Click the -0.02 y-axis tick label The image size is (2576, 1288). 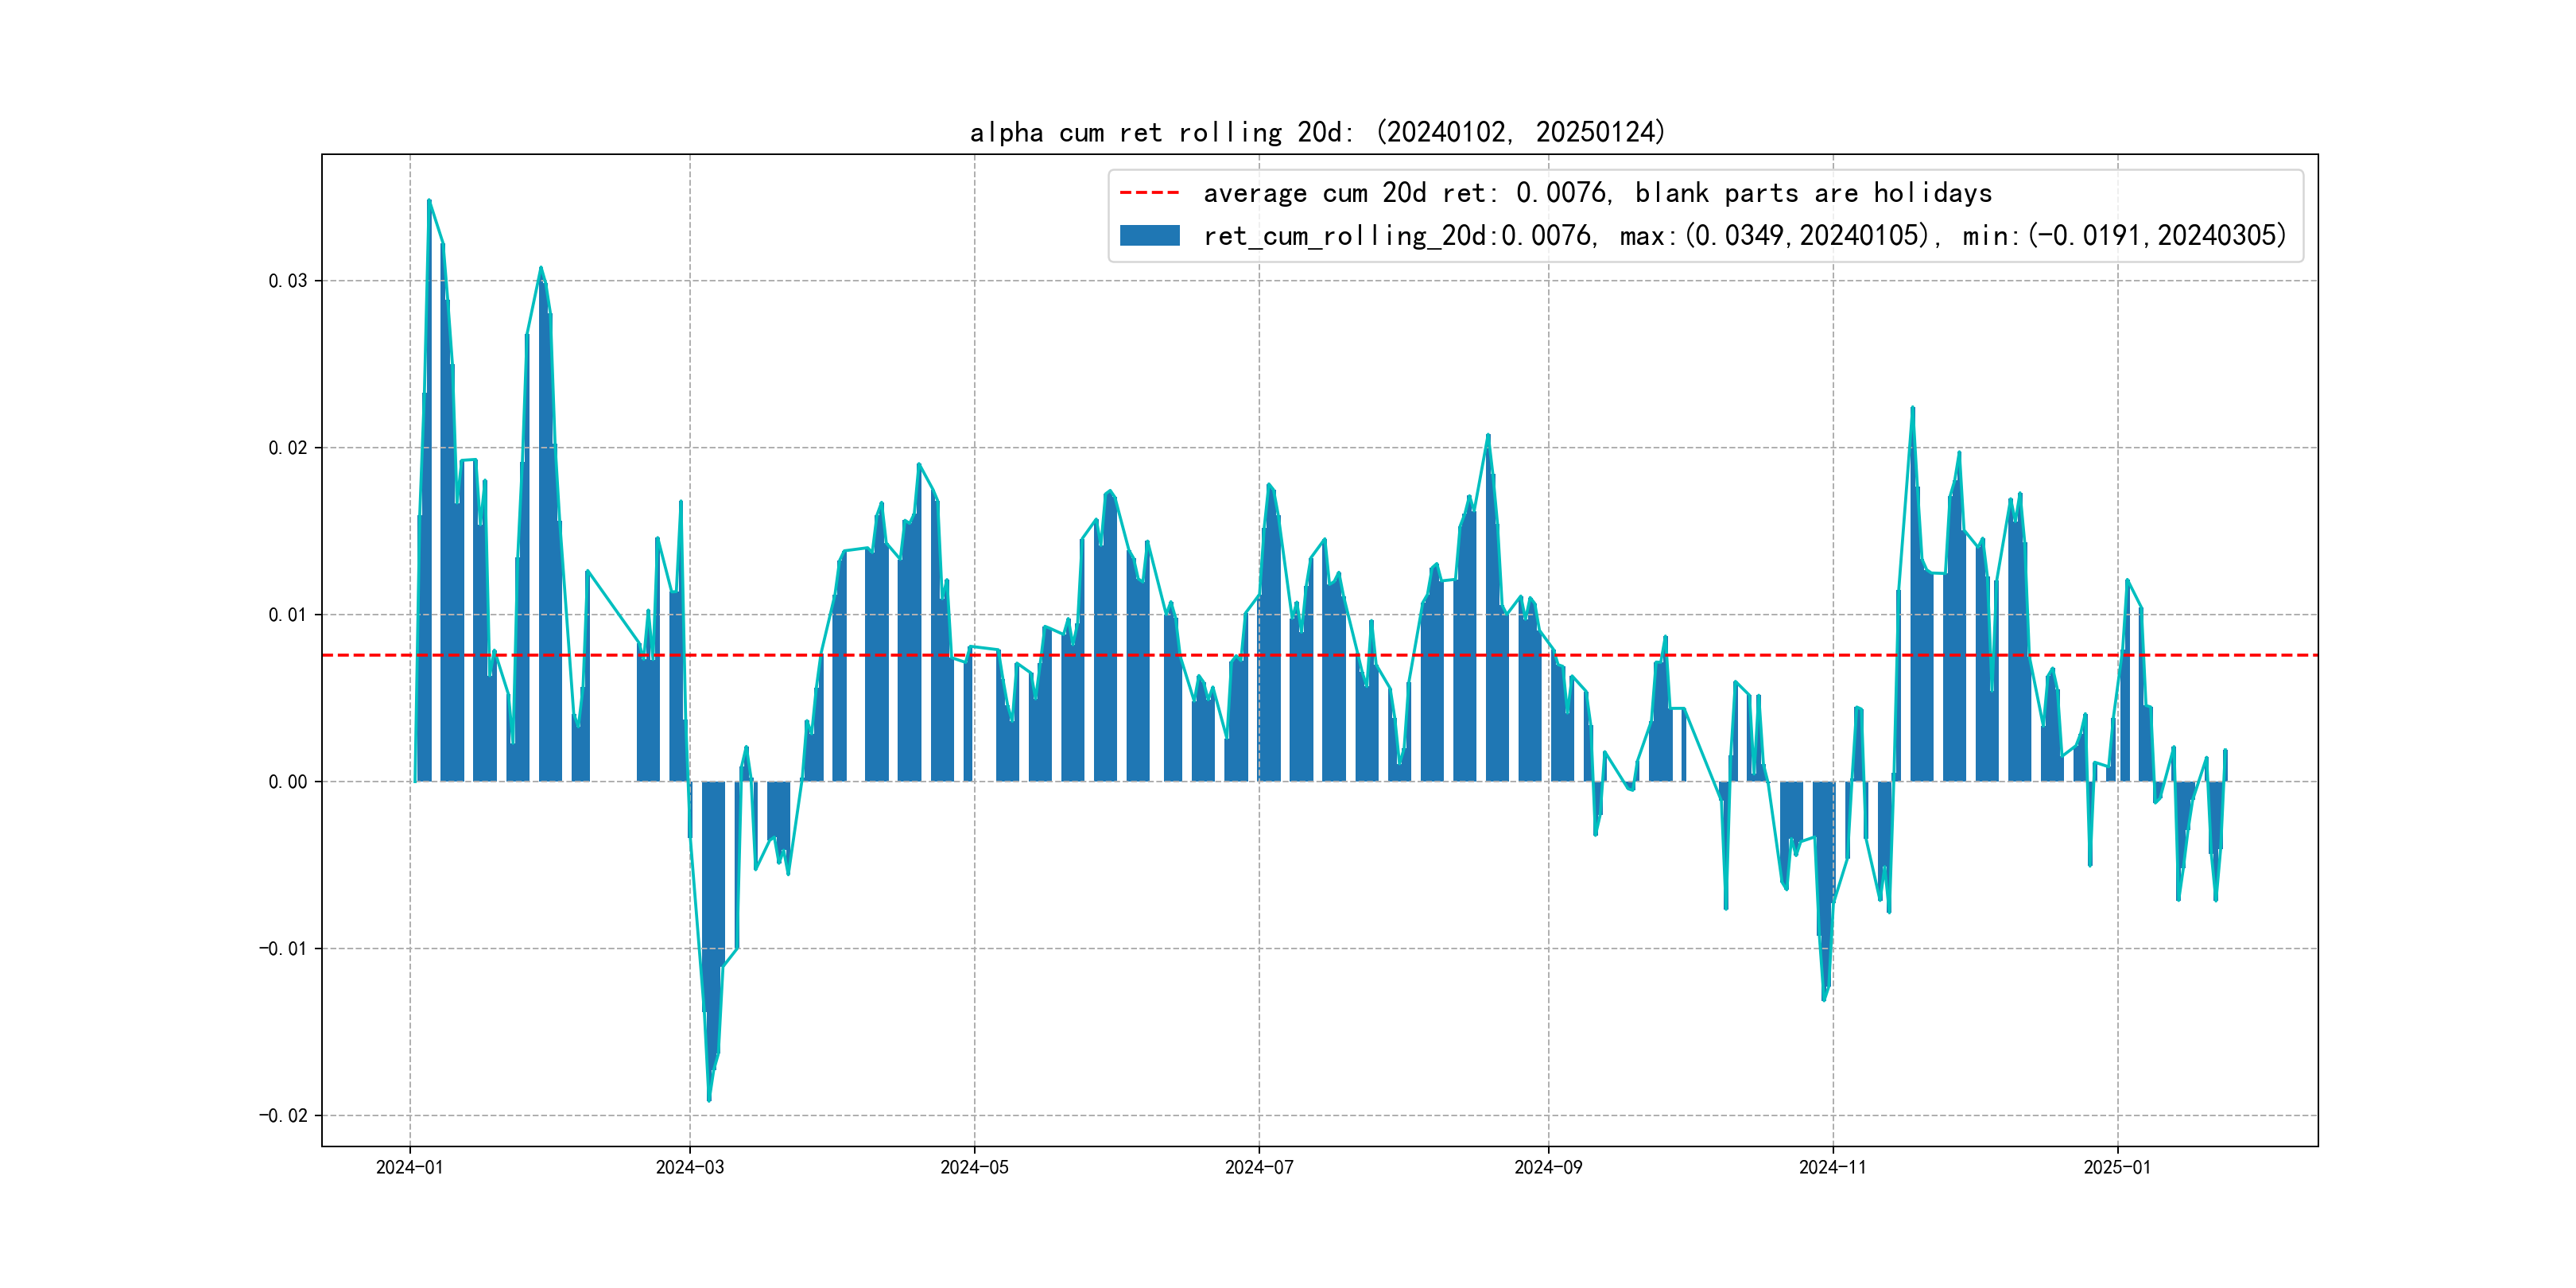coord(283,1116)
